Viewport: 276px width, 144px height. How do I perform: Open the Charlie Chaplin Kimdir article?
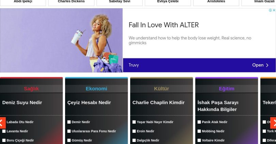click(x=158, y=103)
